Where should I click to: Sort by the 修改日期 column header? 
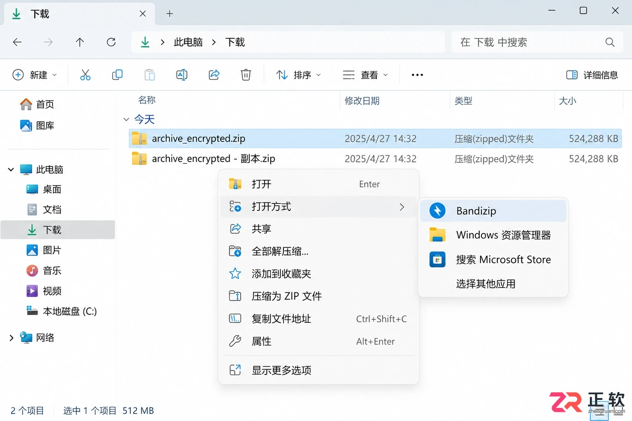[363, 101]
